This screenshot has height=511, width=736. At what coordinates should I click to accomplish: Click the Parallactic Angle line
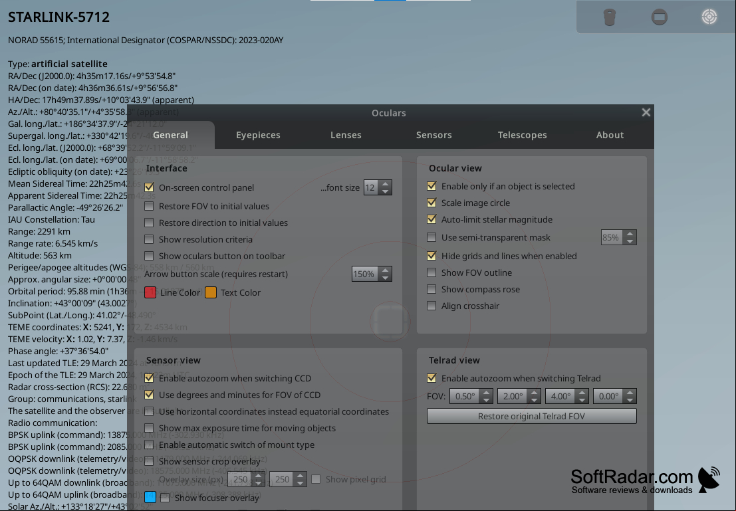[65, 207]
